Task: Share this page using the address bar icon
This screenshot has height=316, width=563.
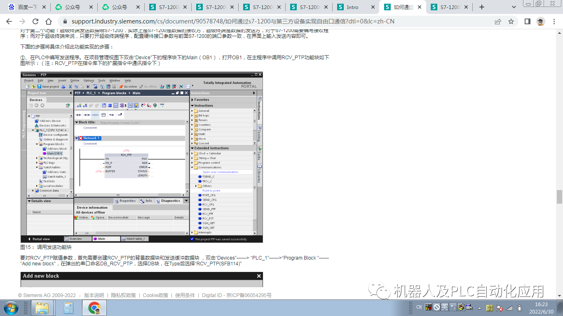Action: point(498,21)
